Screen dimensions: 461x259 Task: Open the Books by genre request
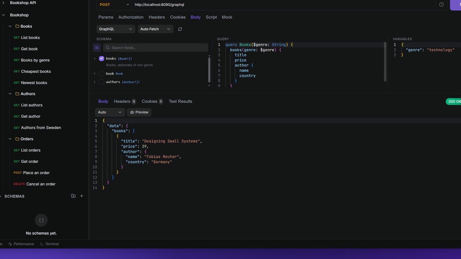coord(32,60)
